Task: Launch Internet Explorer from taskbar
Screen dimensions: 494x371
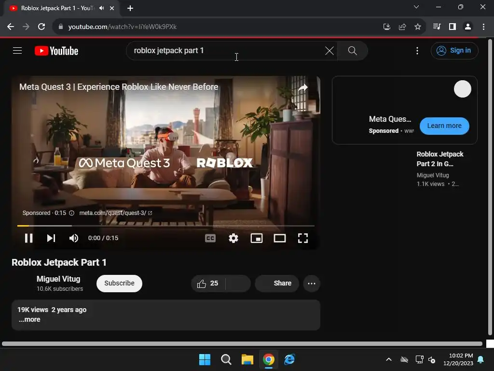Action: (x=289, y=359)
